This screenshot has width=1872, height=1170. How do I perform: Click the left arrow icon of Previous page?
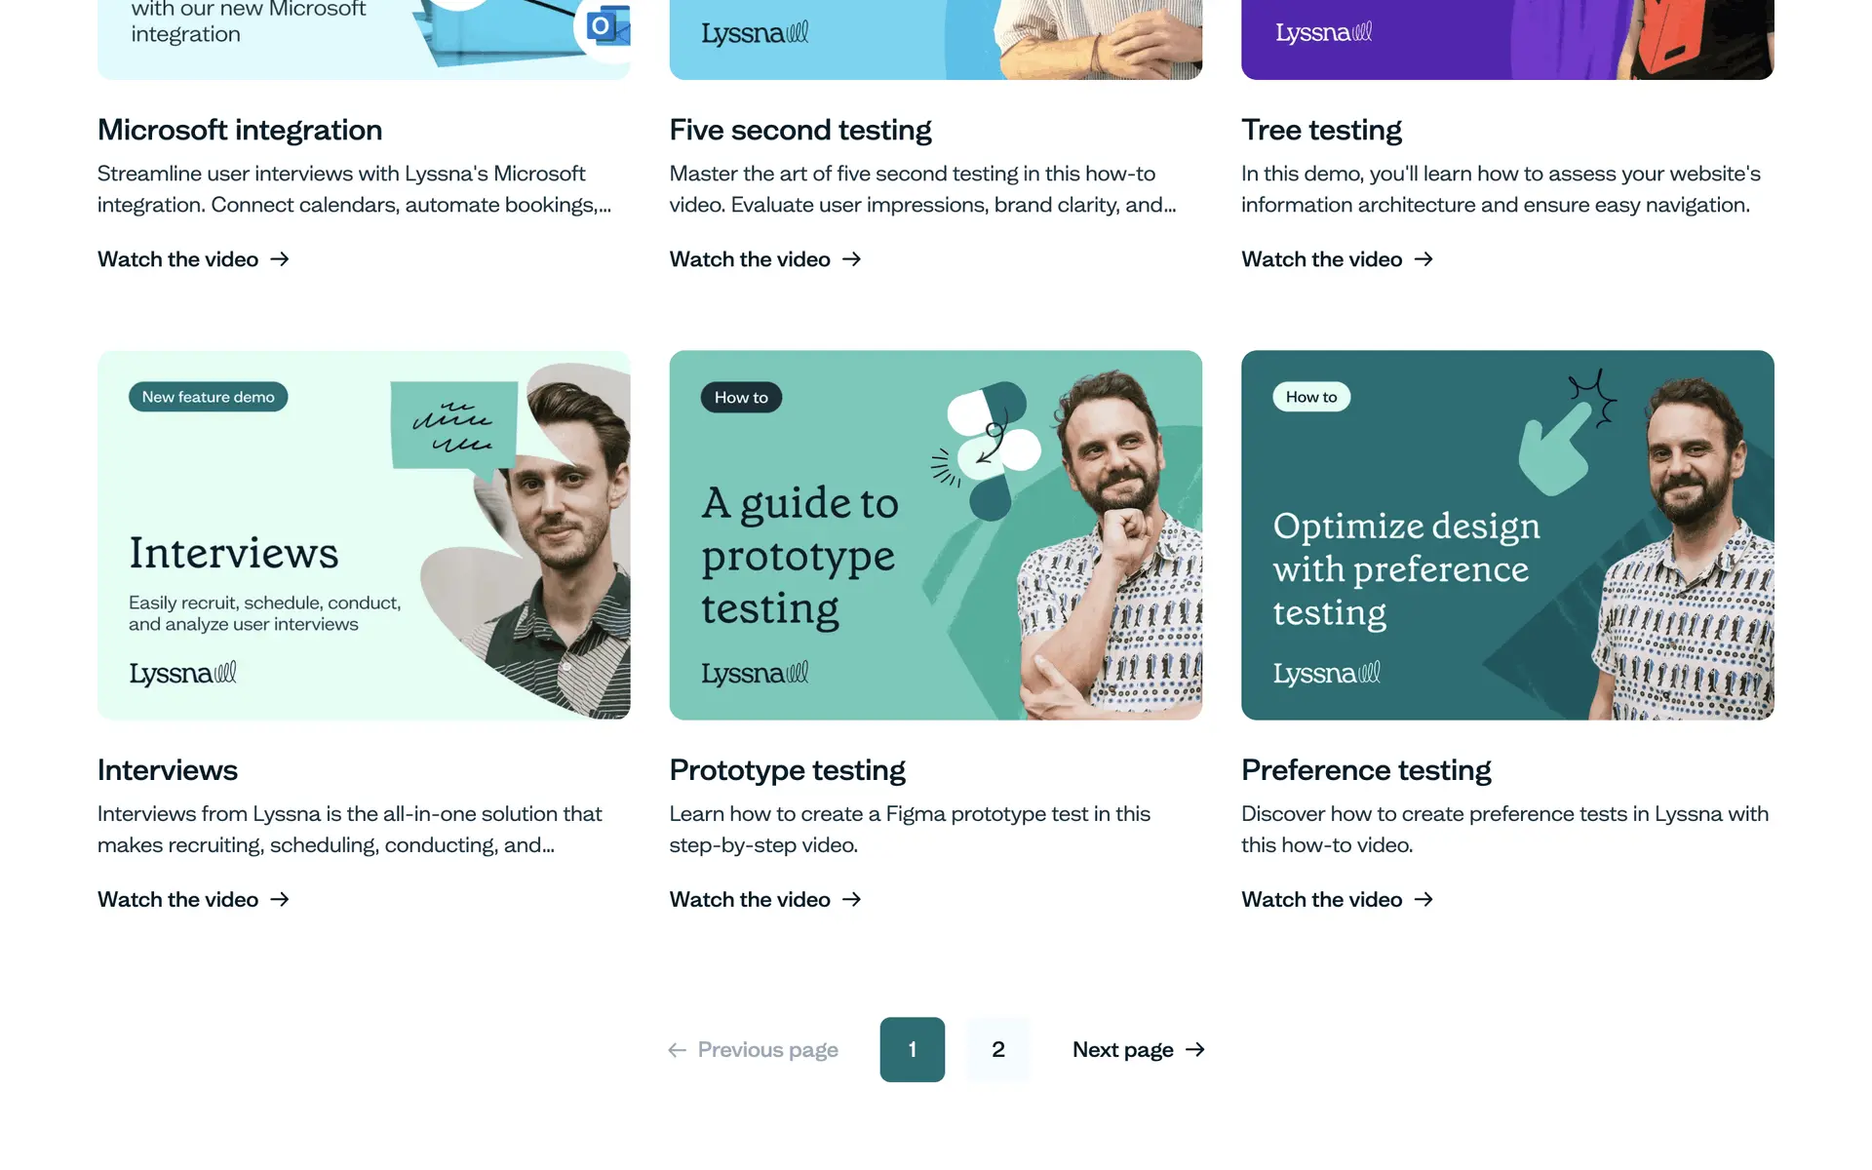pyautogui.click(x=677, y=1050)
